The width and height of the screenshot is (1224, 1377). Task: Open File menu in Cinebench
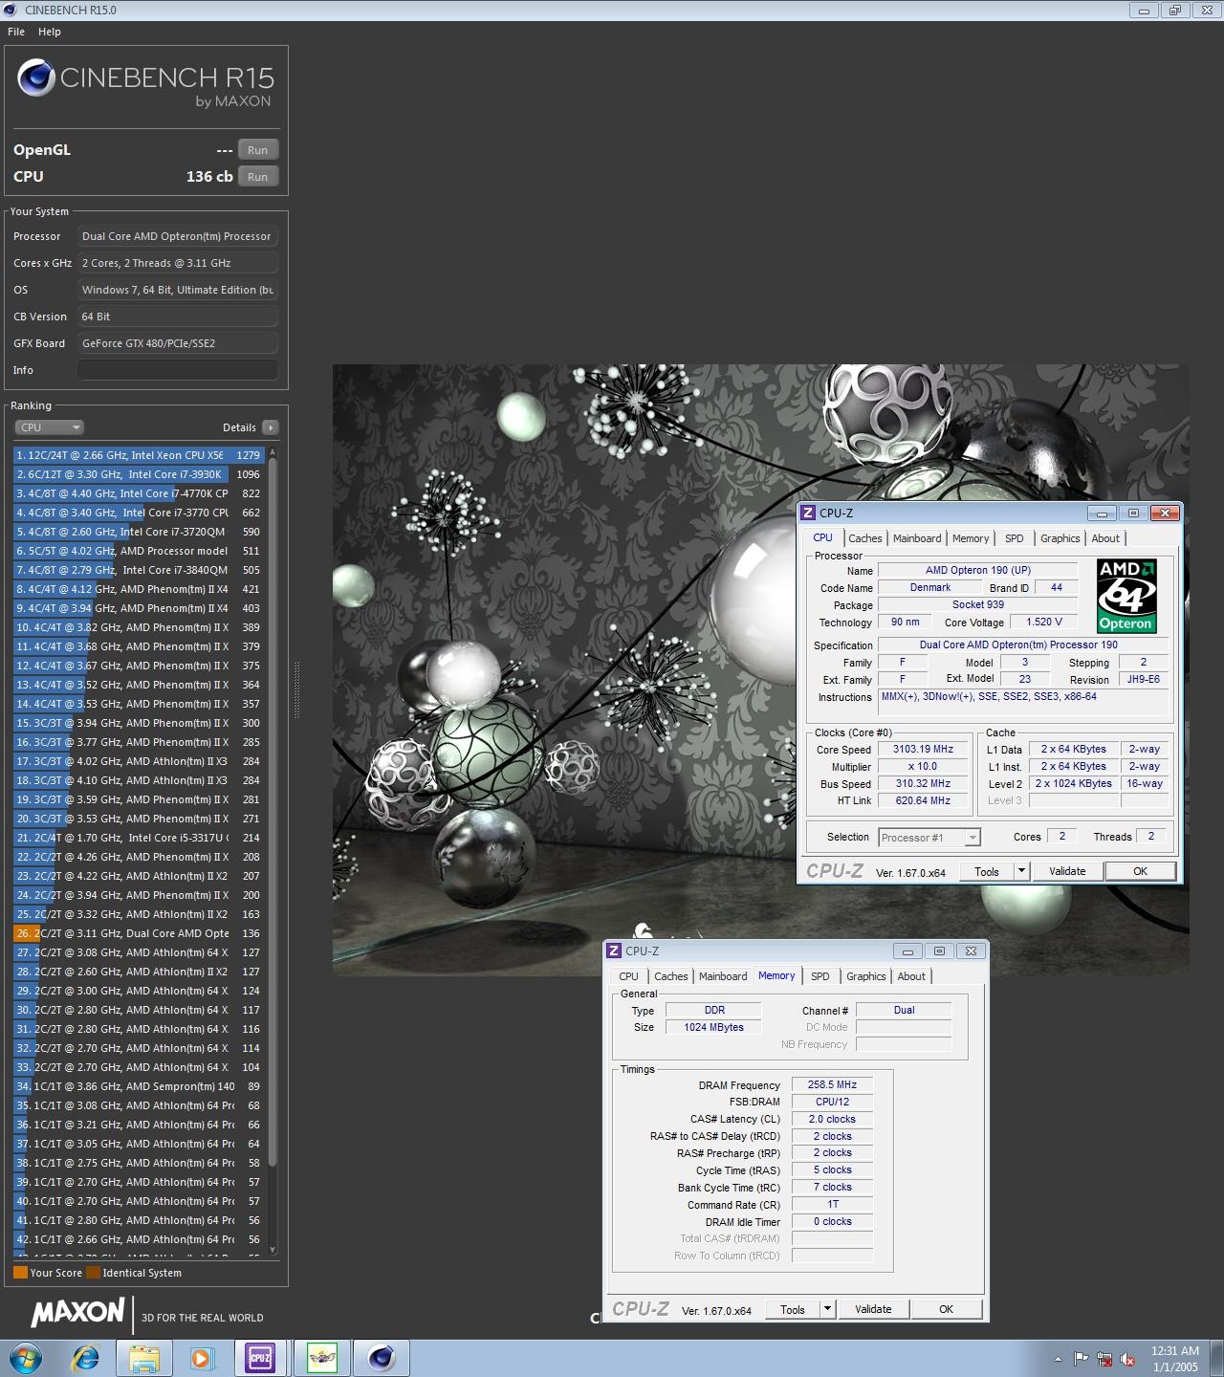(x=16, y=32)
